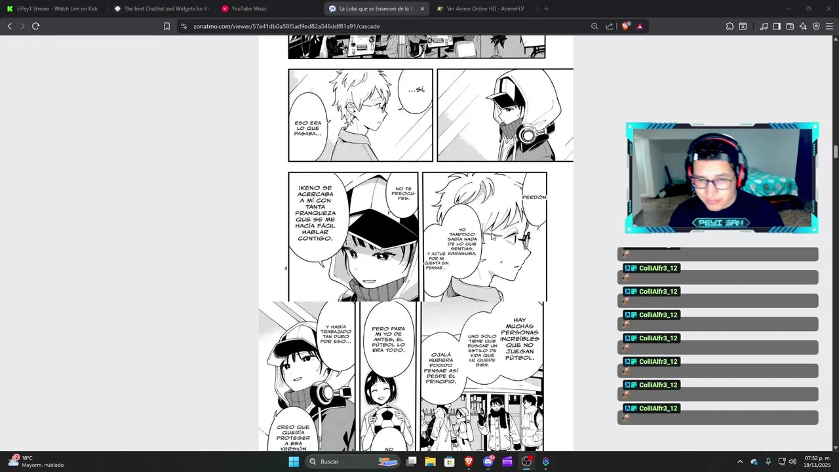Click the zoom out magnifier in address bar
Screen dimensions: 839x472
pos(595,26)
